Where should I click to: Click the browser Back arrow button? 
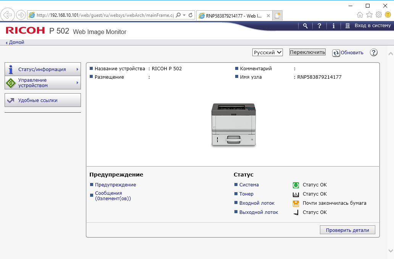coord(8,15)
